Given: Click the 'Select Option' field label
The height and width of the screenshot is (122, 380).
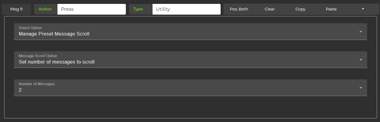Looking at the screenshot, I should 30,28.
